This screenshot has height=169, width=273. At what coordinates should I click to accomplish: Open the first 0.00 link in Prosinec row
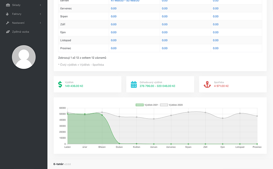tap(113, 48)
